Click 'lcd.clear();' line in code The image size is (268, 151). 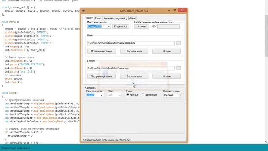point(13,82)
